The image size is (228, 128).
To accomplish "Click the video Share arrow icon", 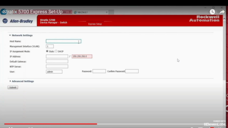I will click(x=222, y=12).
